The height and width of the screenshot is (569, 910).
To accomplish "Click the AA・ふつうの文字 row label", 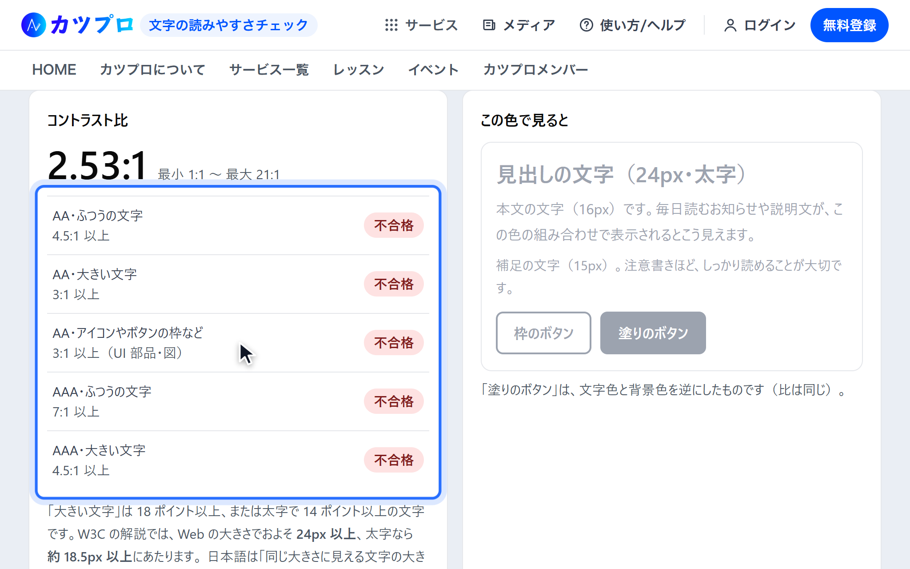I will [x=98, y=216].
